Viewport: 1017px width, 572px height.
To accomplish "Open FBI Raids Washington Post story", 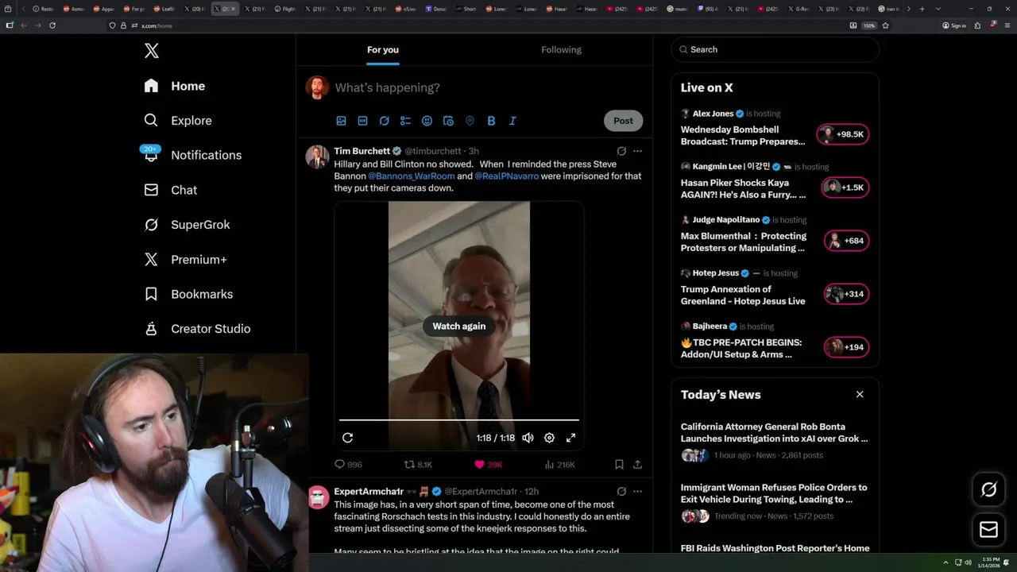I will coord(775,548).
